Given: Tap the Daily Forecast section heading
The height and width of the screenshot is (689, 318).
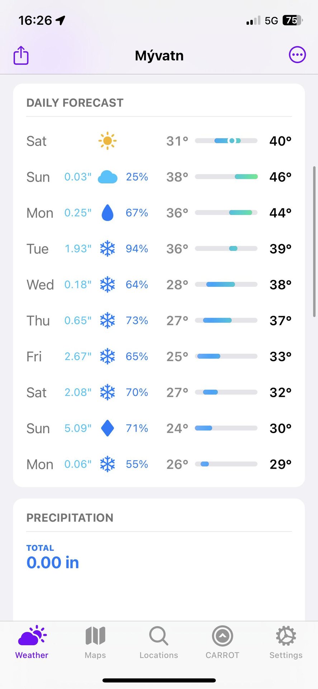Looking at the screenshot, I should [75, 103].
